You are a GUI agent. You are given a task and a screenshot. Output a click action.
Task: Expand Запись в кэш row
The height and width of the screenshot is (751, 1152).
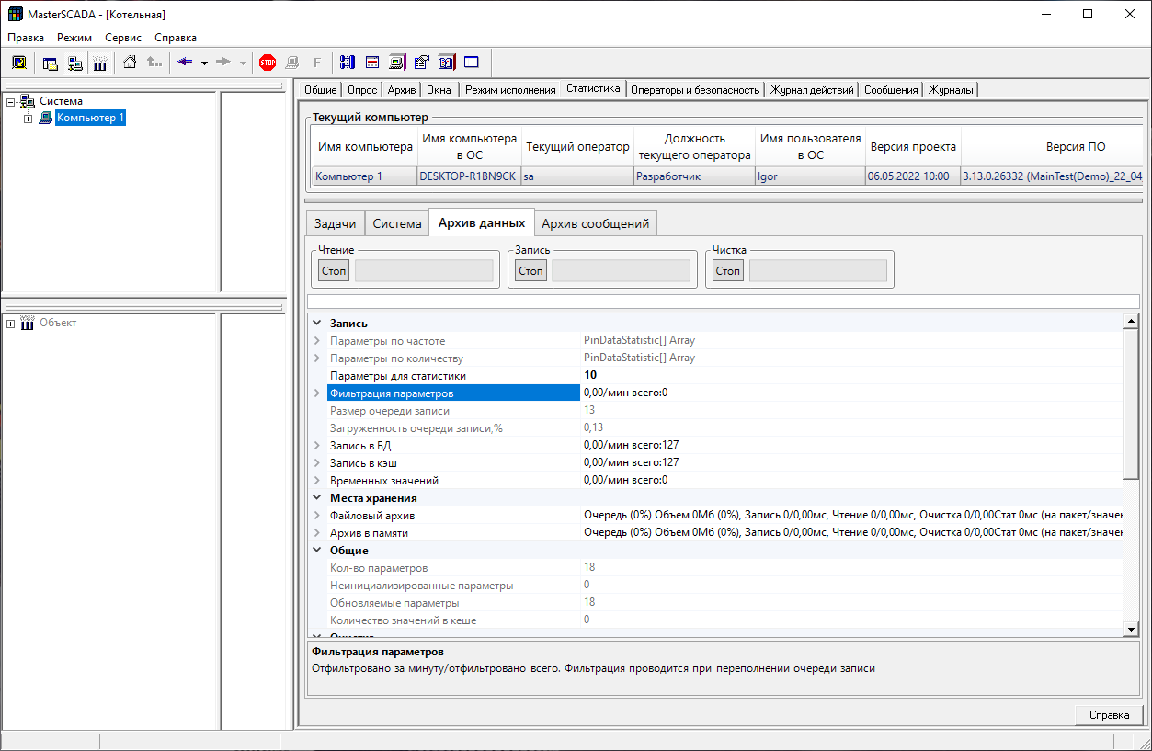click(317, 463)
